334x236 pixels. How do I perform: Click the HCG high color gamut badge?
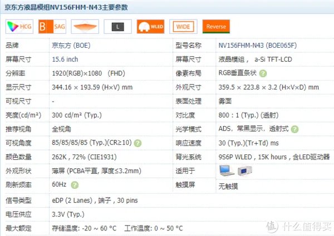pyautogui.click(x=19, y=27)
